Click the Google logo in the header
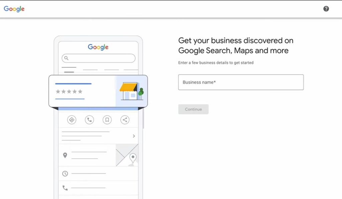The height and width of the screenshot is (199, 342). (14, 9)
